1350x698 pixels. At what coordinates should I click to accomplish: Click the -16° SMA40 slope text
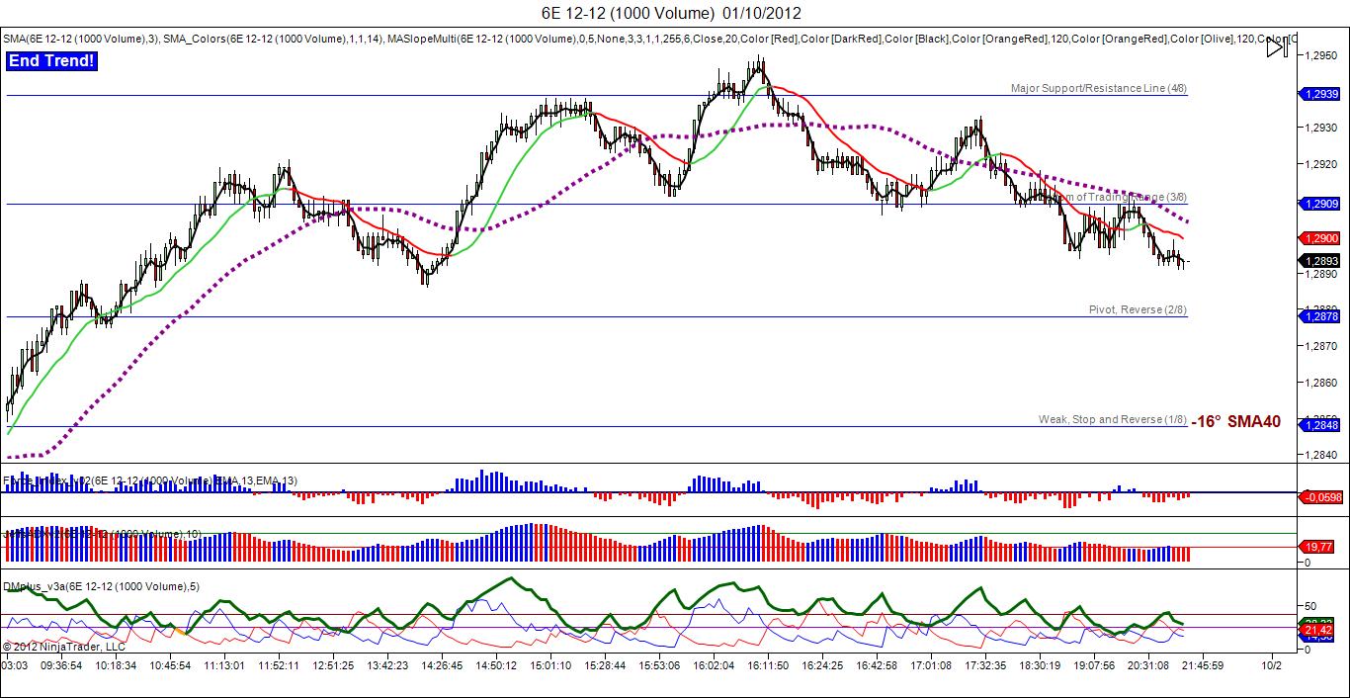[x=1235, y=422]
